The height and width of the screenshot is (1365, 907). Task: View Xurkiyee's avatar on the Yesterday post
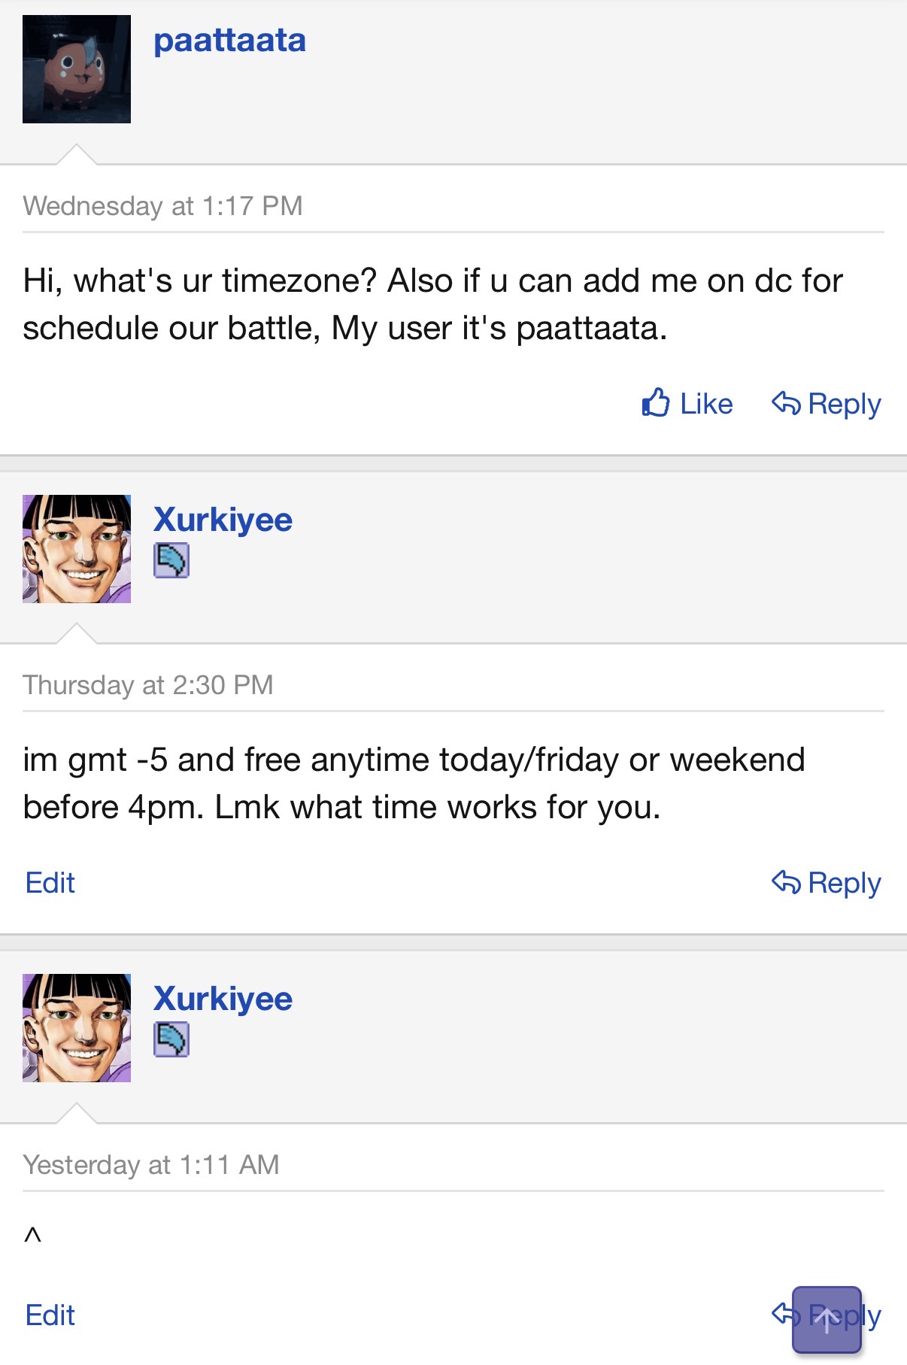[x=77, y=1028]
